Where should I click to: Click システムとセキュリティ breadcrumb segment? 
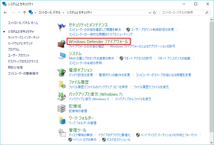point(79,13)
